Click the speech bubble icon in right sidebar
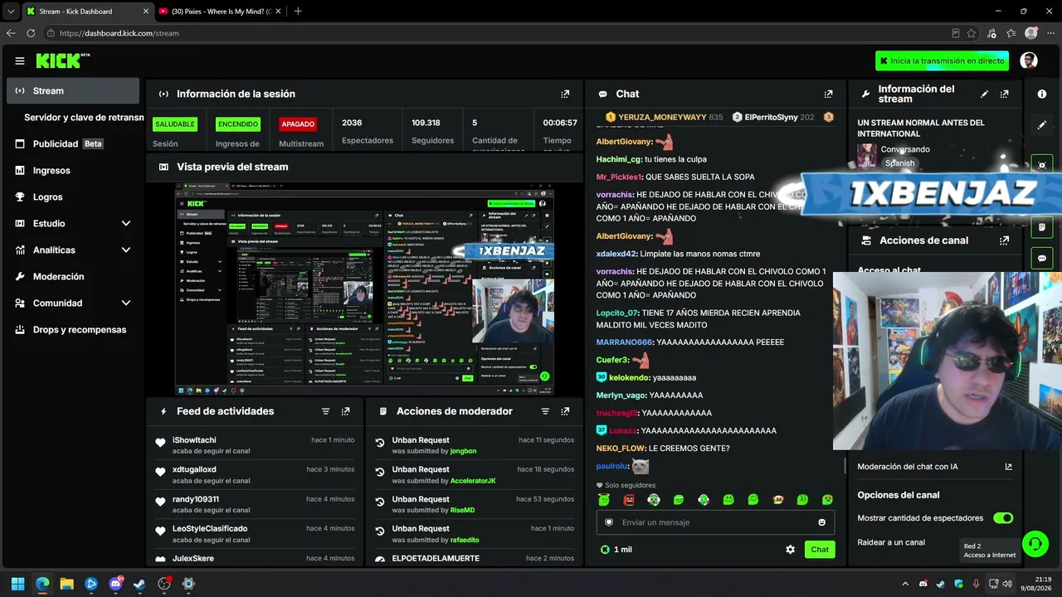This screenshot has width=1062, height=597. pyautogui.click(x=1042, y=259)
